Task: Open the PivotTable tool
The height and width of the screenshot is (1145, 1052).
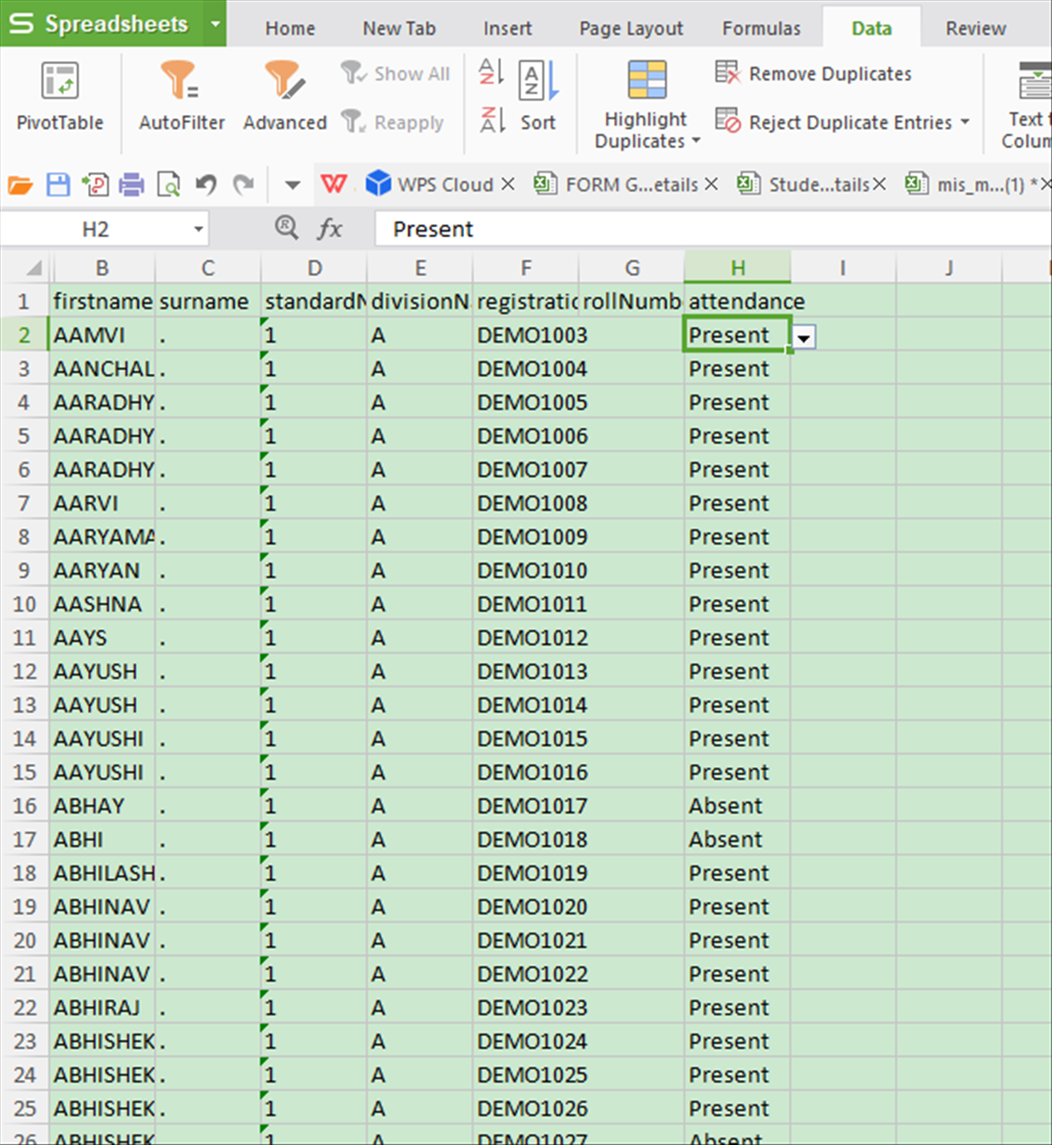Action: click(x=59, y=96)
